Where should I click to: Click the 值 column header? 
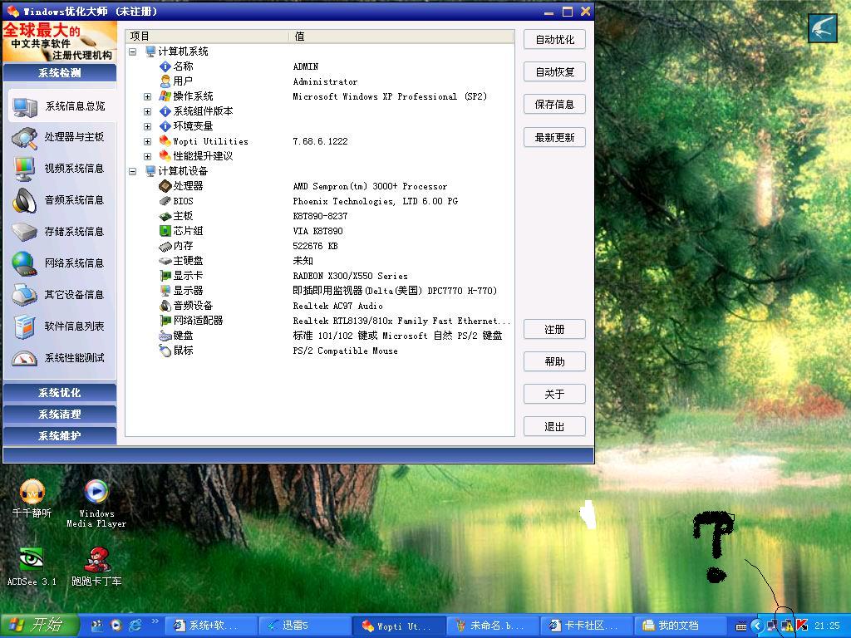point(401,36)
